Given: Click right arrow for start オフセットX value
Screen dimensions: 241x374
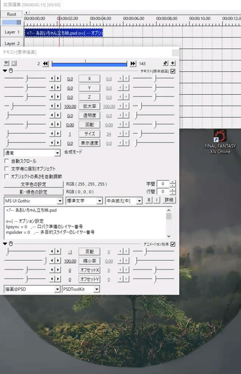Looking at the screenshot, I should point(58,270).
